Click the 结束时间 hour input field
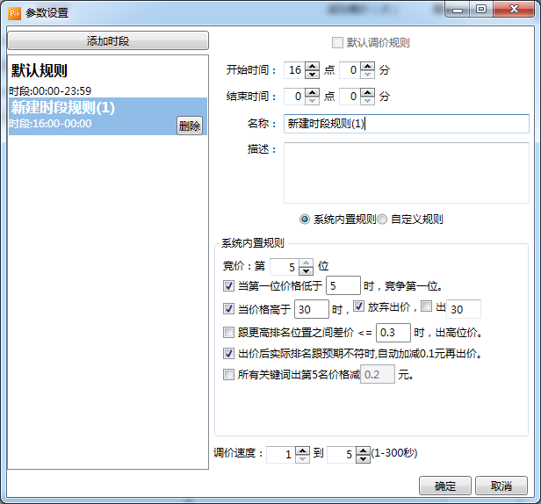 tap(294, 97)
